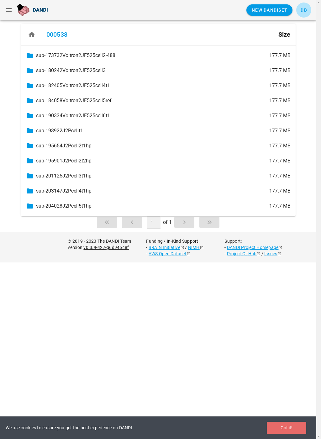Click the DANDI brain logo

[x=23, y=10]
